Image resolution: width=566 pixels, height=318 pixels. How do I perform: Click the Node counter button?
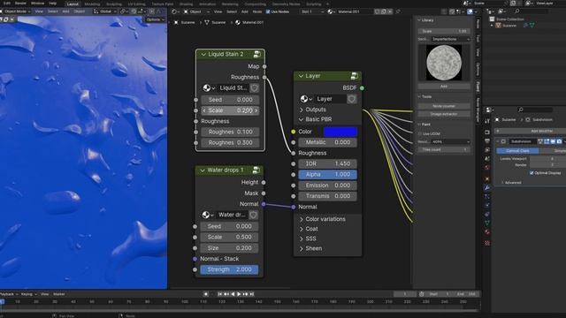click(x=444, y=106)
